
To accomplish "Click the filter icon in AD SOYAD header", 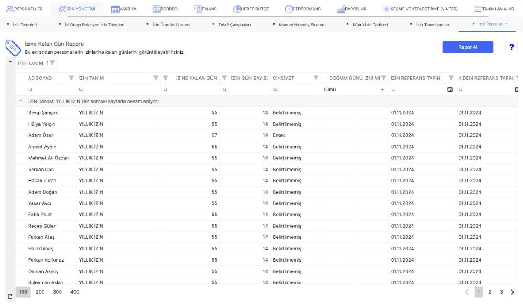I will pyautogui.click(x=71, y=78).
